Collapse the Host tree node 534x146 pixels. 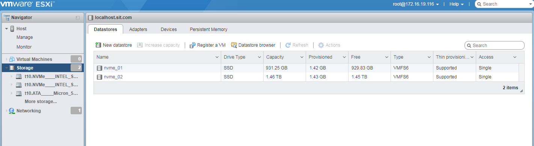tap(6, 29)
